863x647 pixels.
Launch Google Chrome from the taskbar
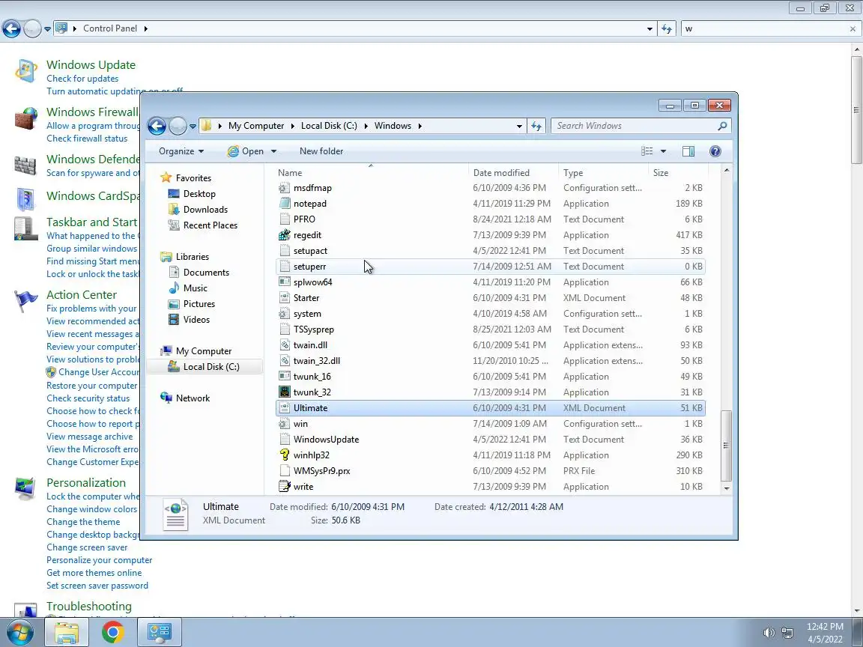[112, 632]
